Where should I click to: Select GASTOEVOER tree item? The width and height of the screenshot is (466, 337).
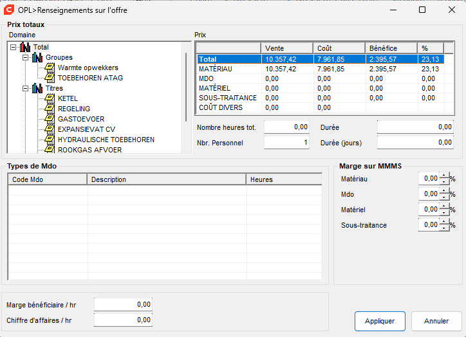(81, 119)
